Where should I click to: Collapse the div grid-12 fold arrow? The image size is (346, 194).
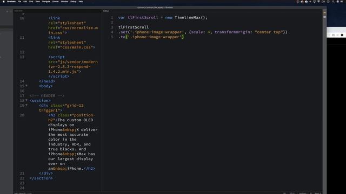click(x=26, y=105)
